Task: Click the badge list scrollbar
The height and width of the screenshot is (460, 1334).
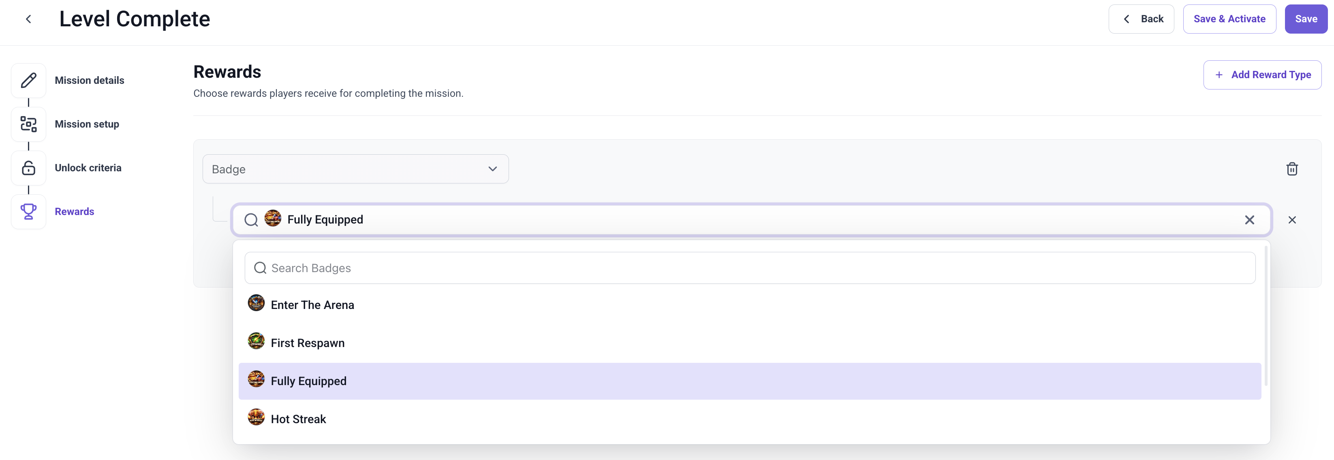Action: (x=1266, y=315)
